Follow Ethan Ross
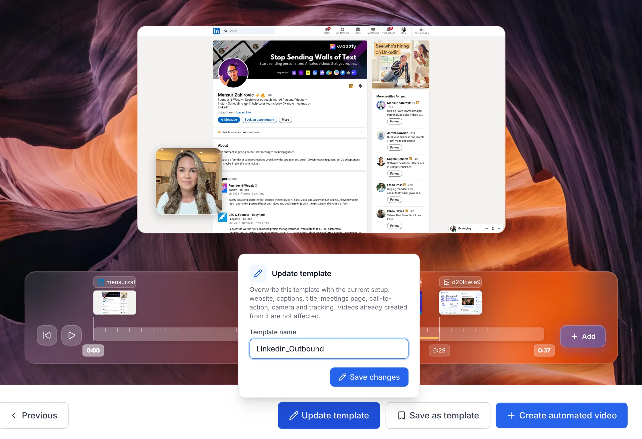 [x=395, y=200]
